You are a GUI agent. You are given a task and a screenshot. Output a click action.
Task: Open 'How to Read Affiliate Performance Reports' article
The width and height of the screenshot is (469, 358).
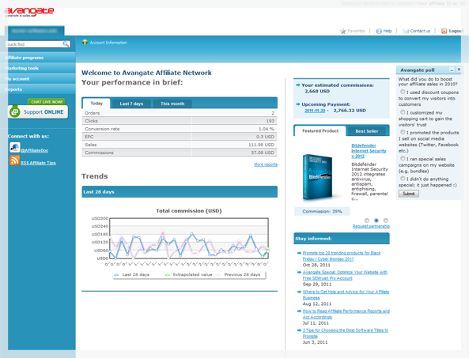coord(346,314)
